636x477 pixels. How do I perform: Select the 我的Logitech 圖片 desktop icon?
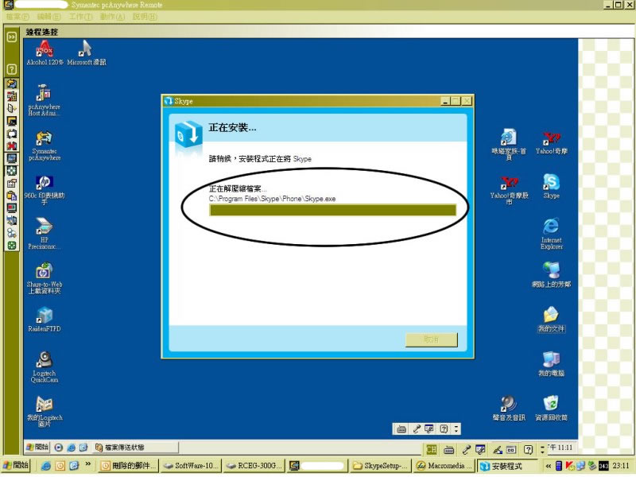point(45,411)
